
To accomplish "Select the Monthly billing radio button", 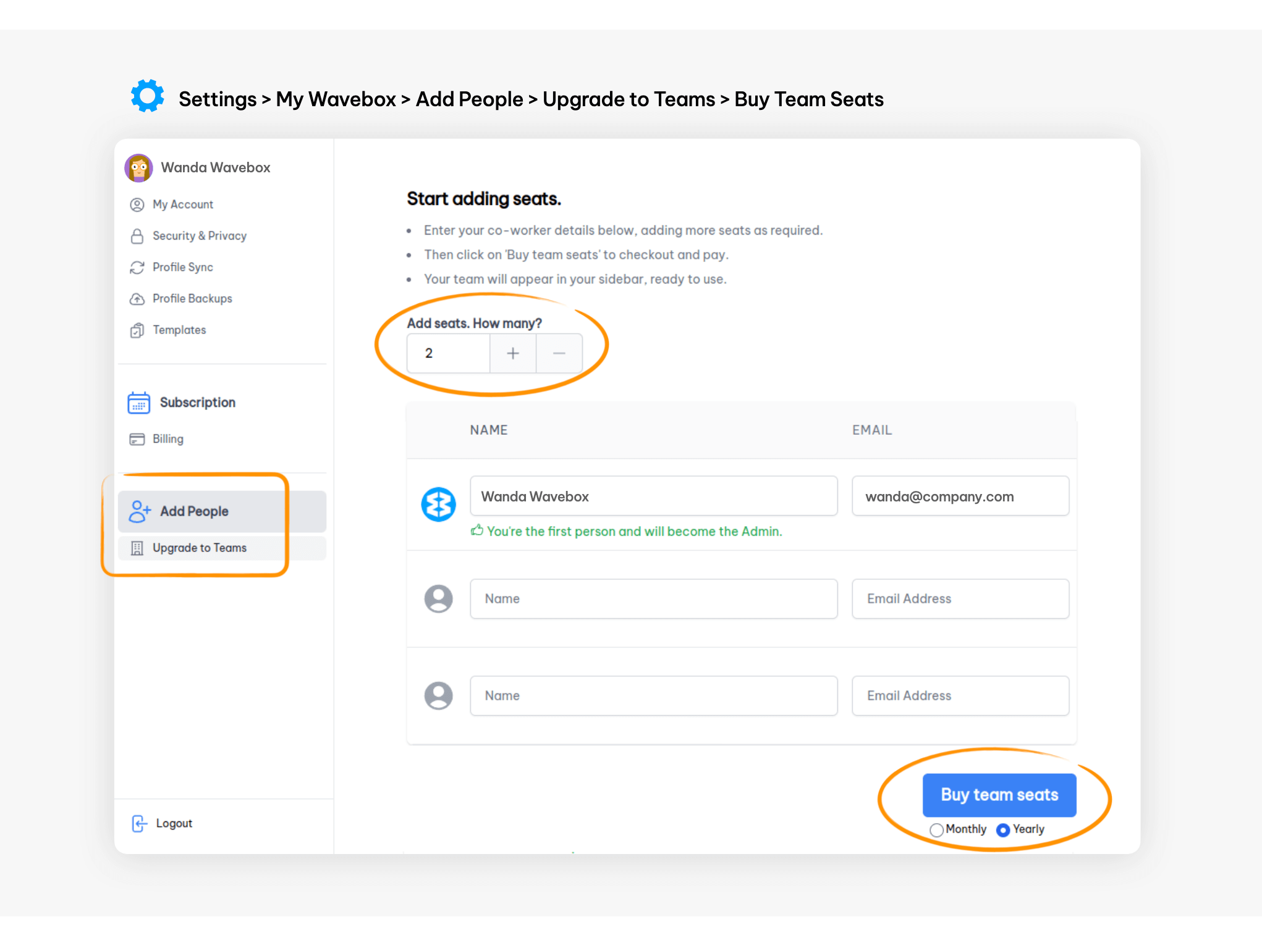I will tap(936, 830).
